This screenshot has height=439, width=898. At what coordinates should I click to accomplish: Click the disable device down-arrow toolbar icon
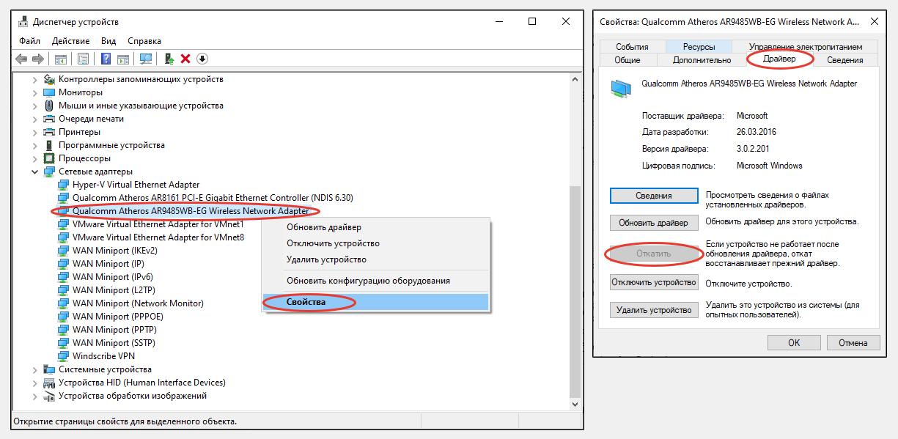(x=202, y=59)
